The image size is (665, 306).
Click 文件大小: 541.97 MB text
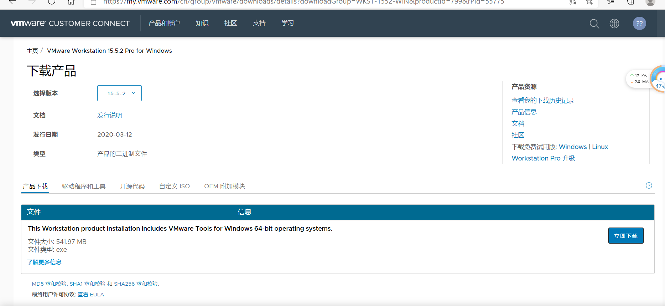coord(57,241)
